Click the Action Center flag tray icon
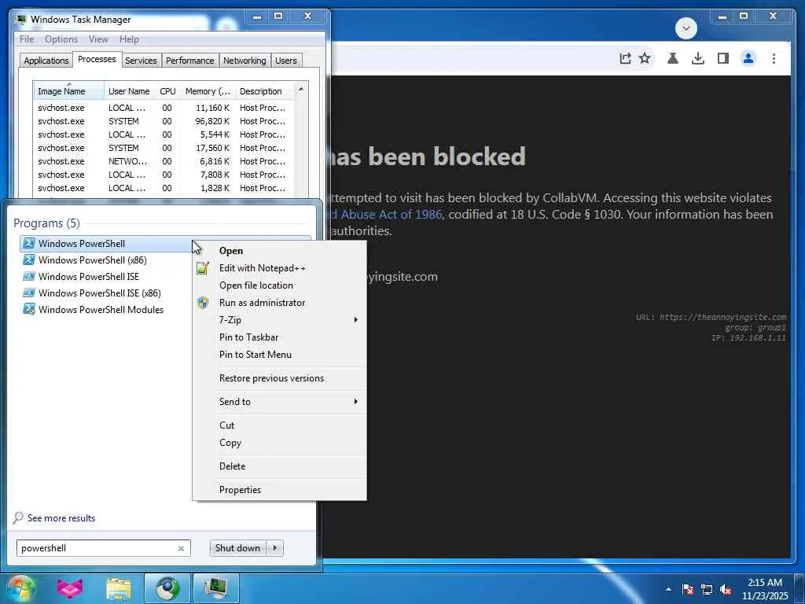 687,589
